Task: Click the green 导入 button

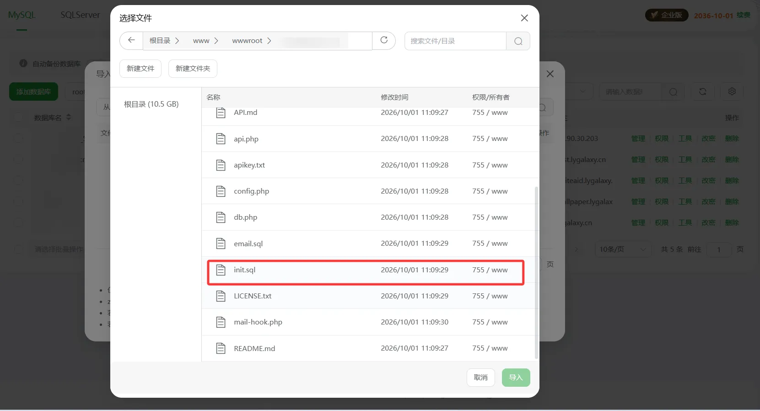Action: pos(516,378)
